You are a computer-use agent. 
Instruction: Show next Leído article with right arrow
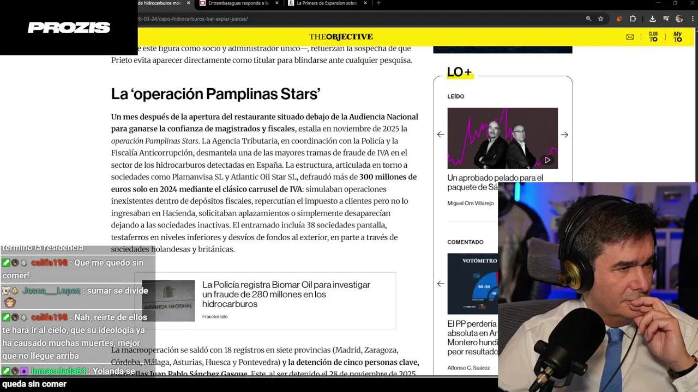[564, 134]
